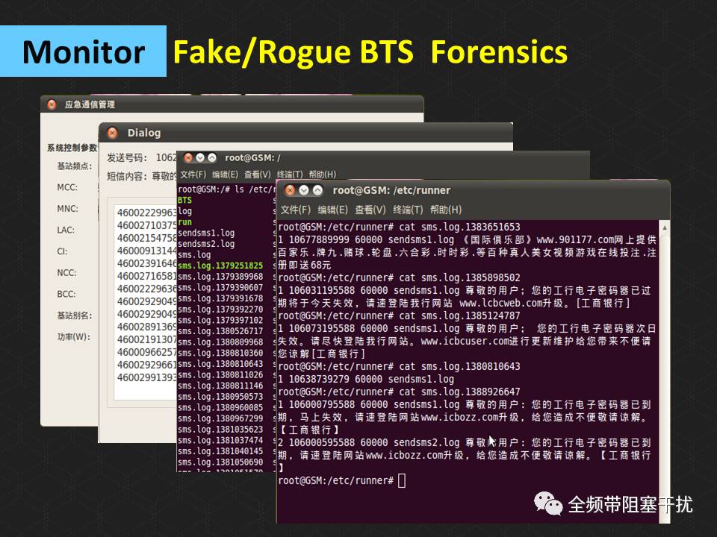
Task: Click the www.901177.com URL text
Action: click(575, 239)
